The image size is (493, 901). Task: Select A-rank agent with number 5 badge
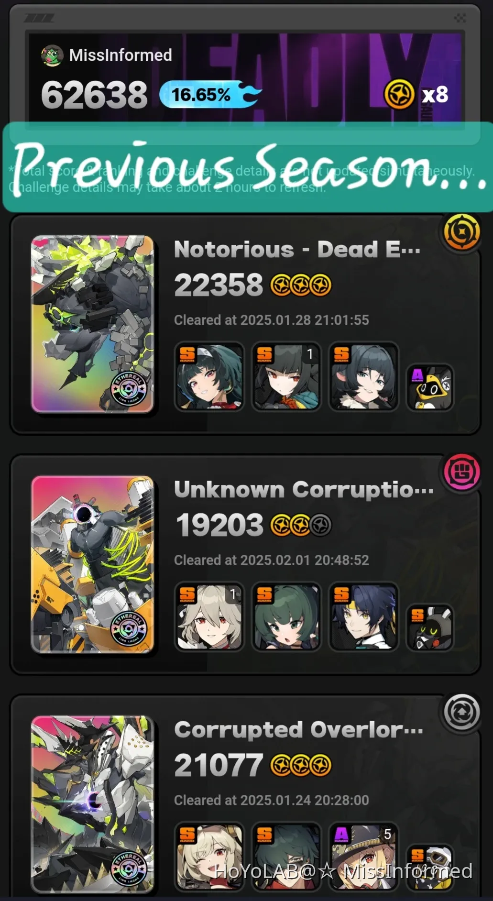363,857
